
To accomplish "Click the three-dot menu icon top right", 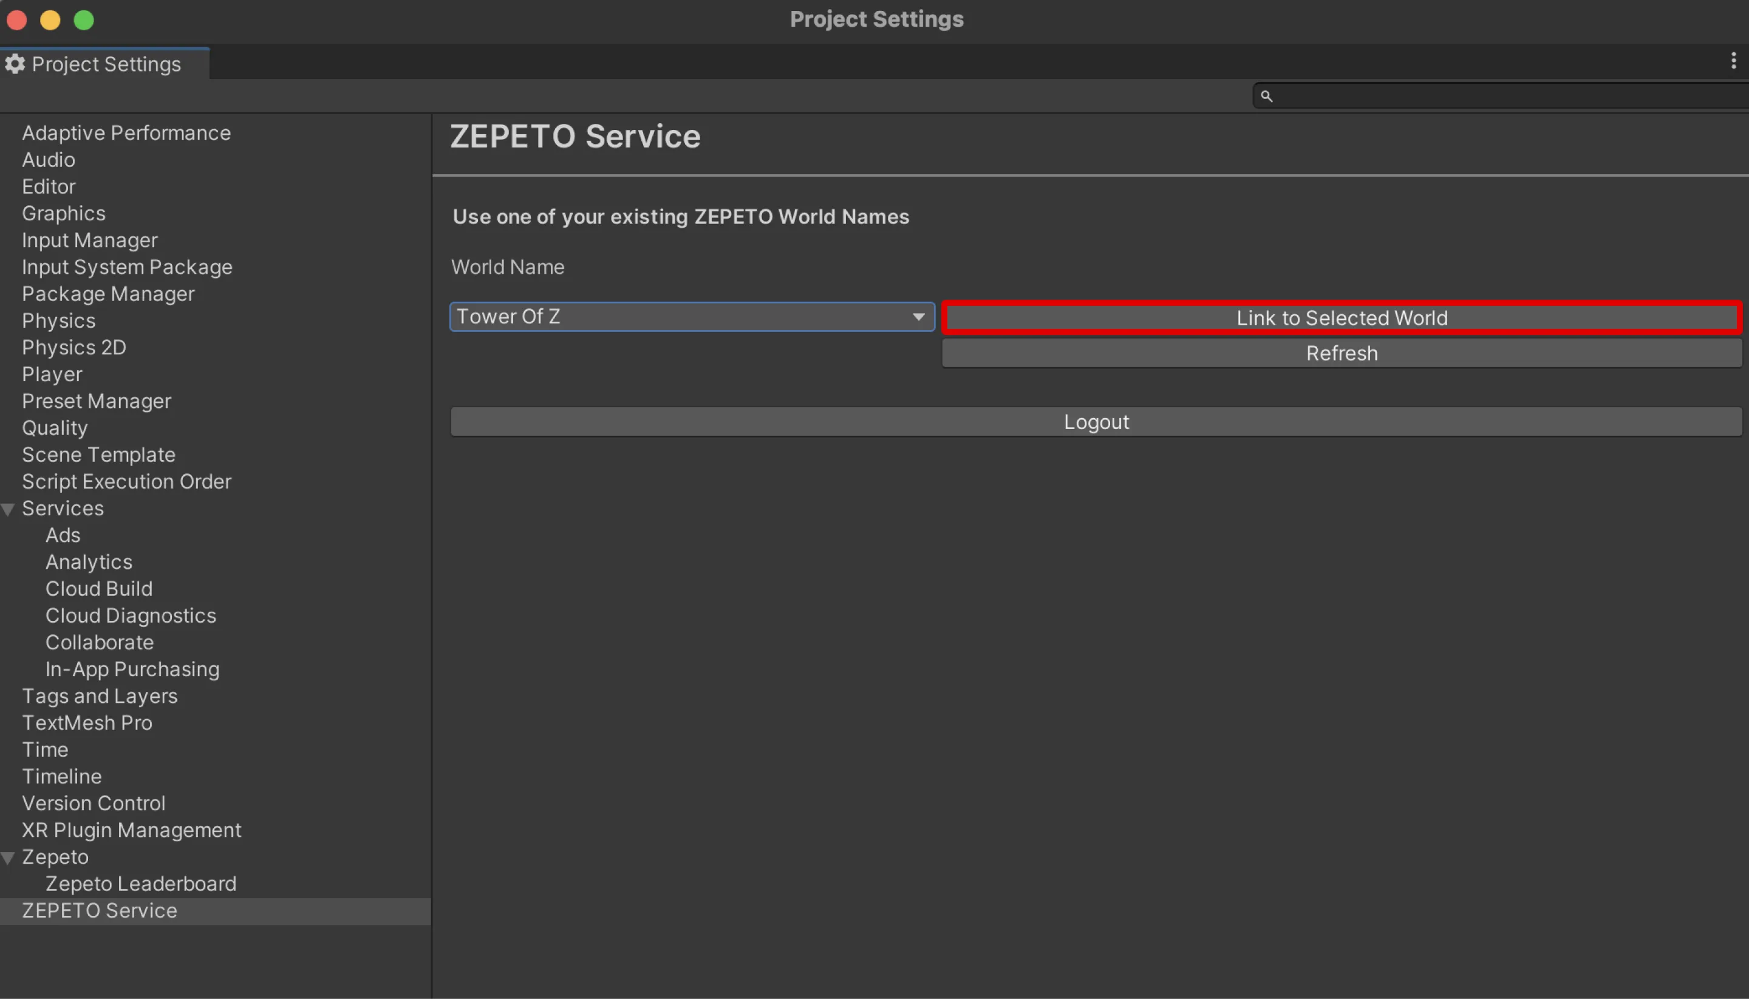I will click(1733, 63).
